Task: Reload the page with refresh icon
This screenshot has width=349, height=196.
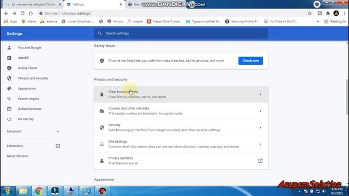Action: (22, 13)
